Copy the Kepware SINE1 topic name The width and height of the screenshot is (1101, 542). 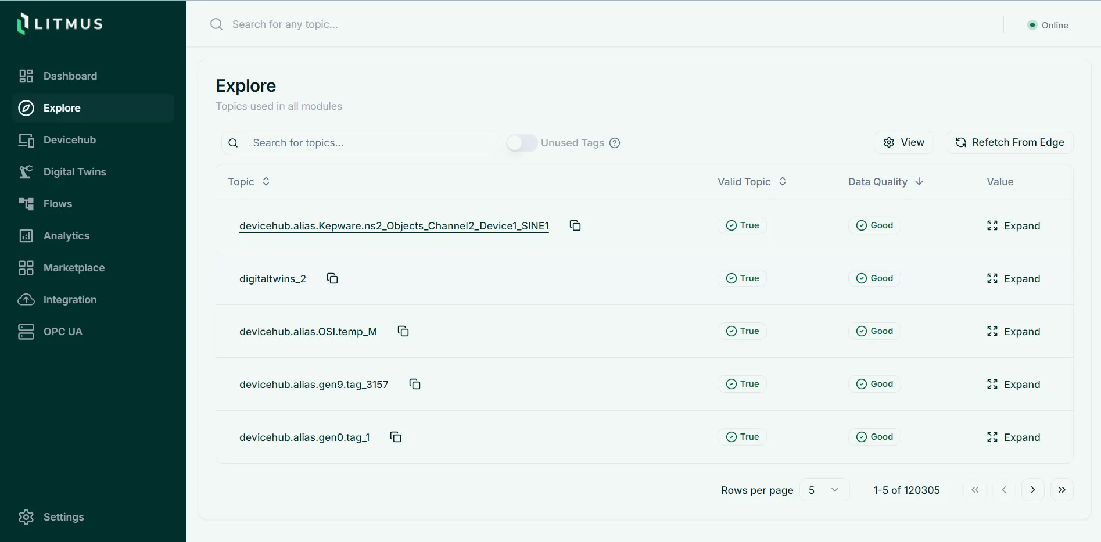click(575, 225)
